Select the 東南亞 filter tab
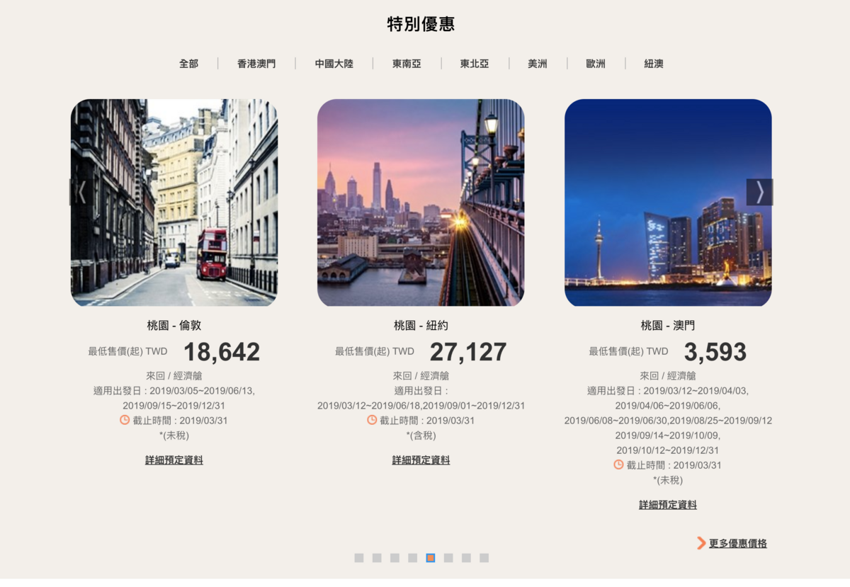 (407, 64)
